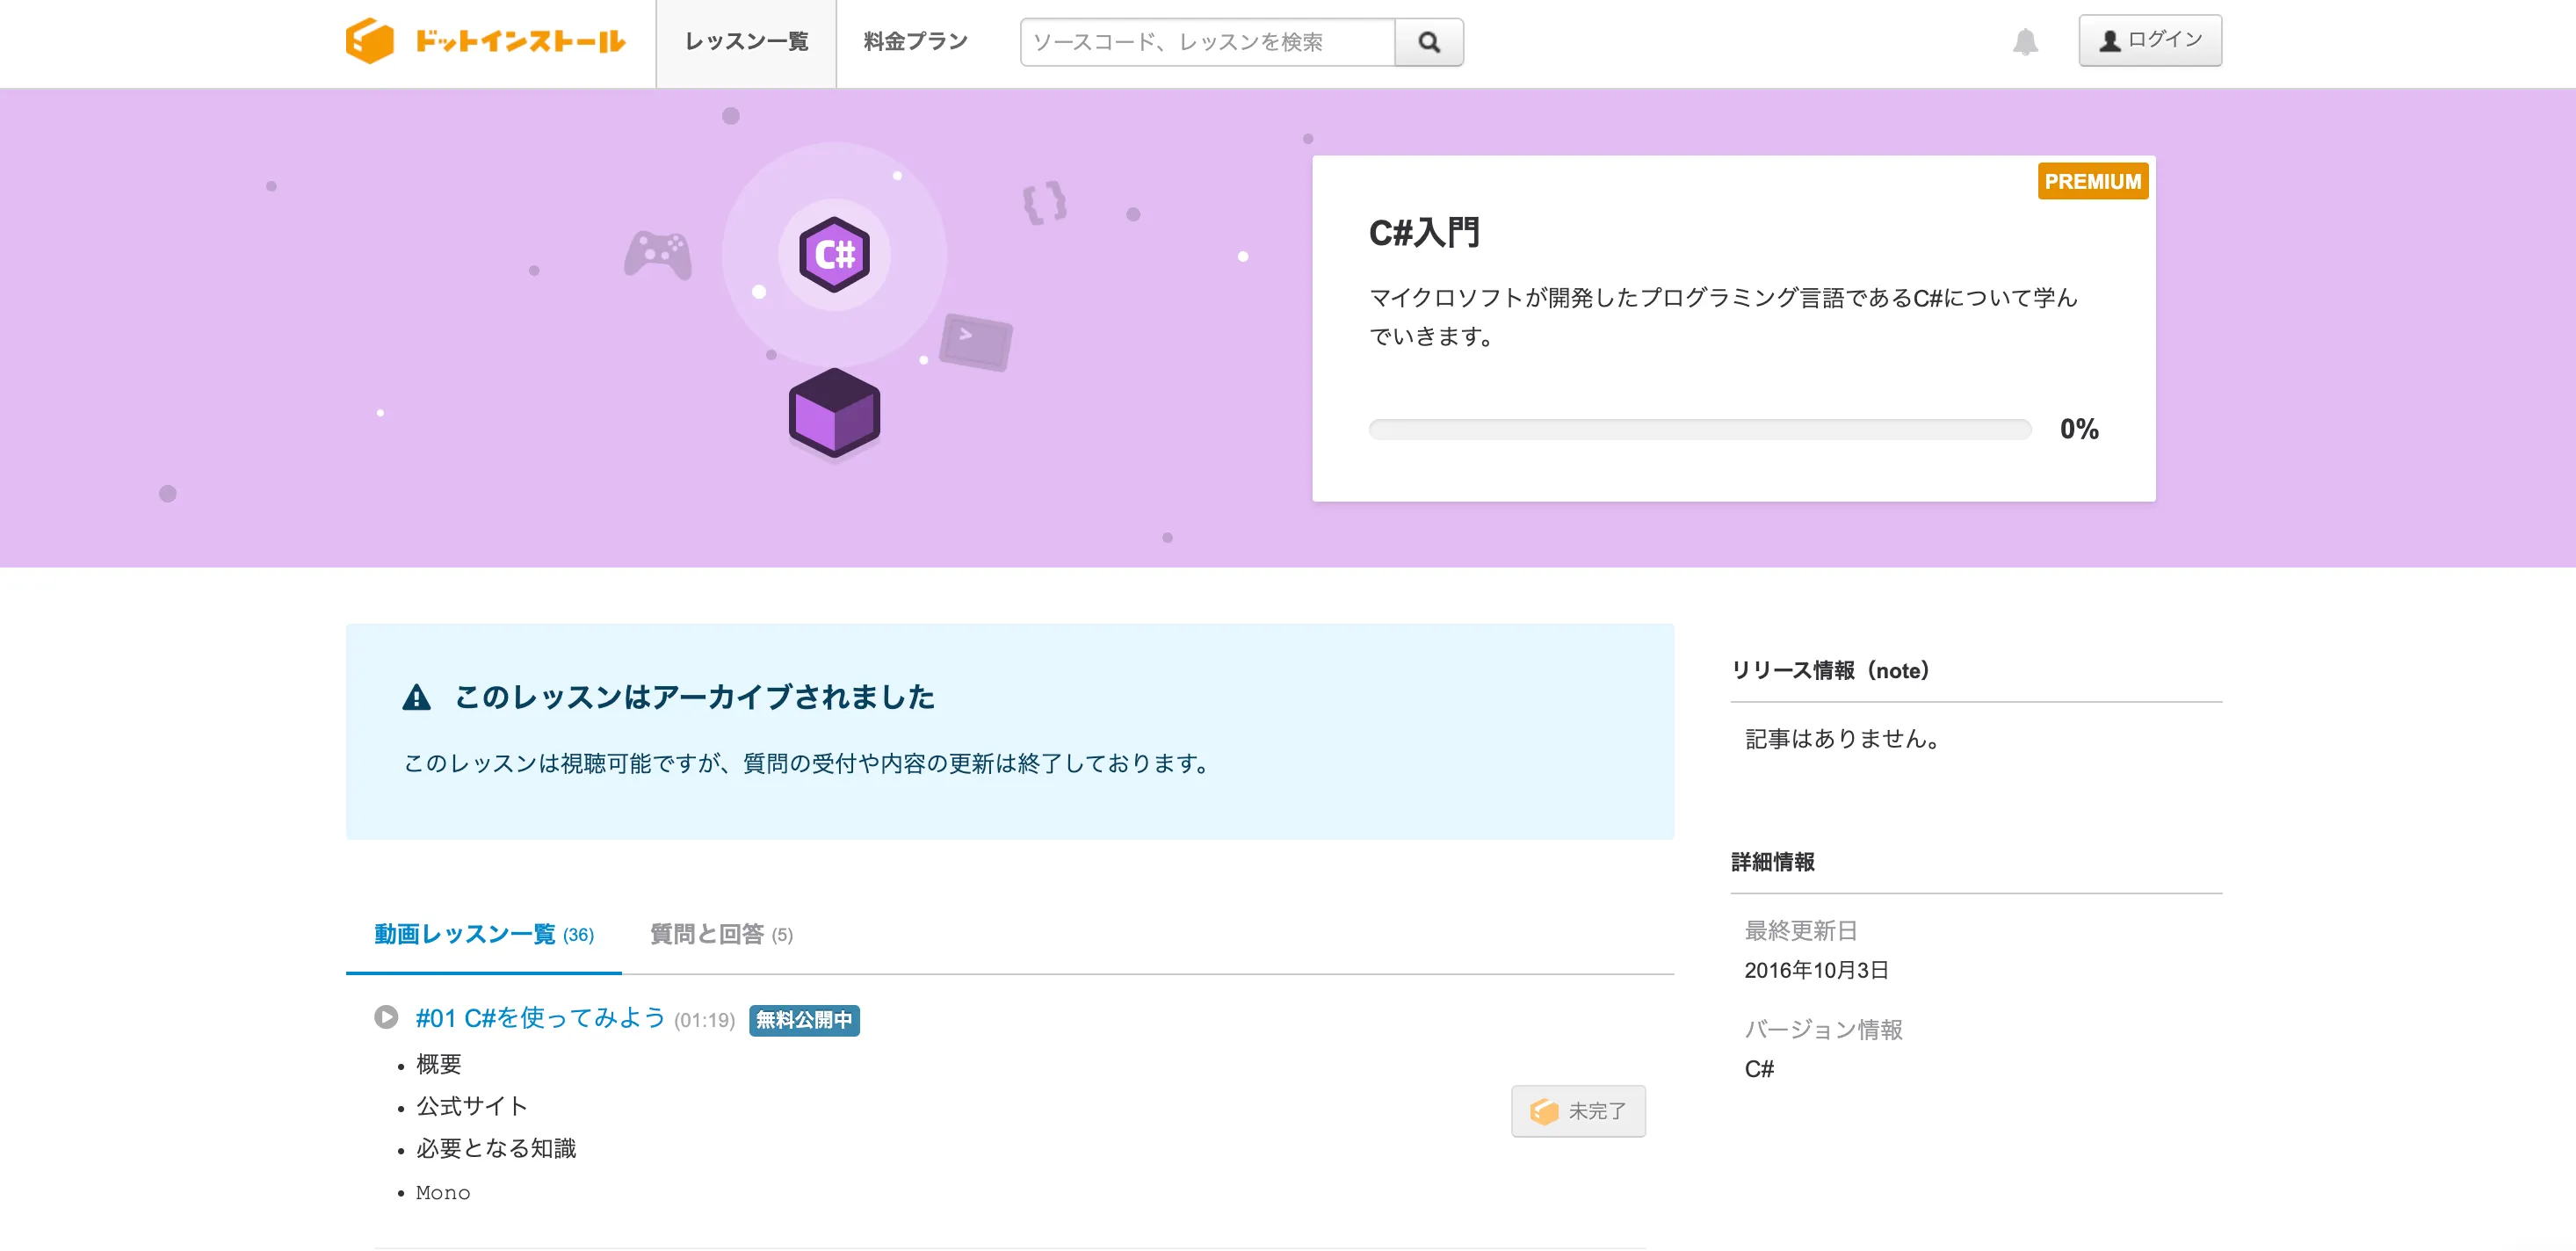Viewport: 2576px width, 1251px height.
Task: Click the terminal prompt illustration in banner
Action: click(976, 341)
